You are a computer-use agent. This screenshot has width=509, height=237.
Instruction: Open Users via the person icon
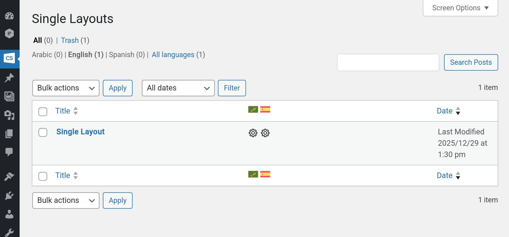pyautogui.click(x=9, y=214)
